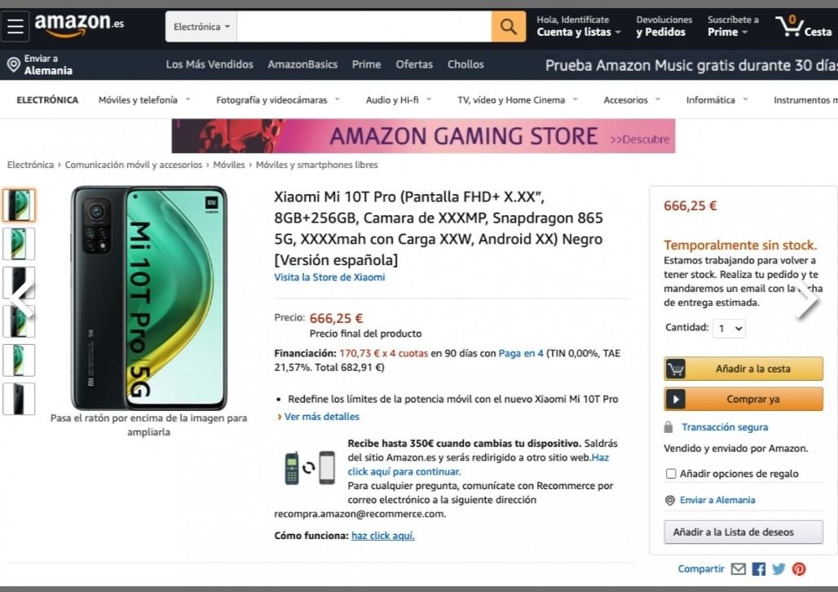
Task: Tick the 'Añadir opciones de regalo' checkbox
Action: [671, 474]
